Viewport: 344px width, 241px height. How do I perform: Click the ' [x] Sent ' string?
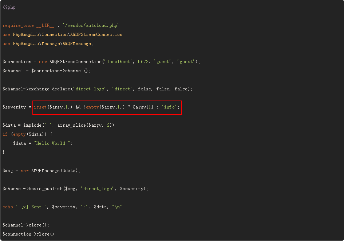pyautogui.click(x=31, y=207)
